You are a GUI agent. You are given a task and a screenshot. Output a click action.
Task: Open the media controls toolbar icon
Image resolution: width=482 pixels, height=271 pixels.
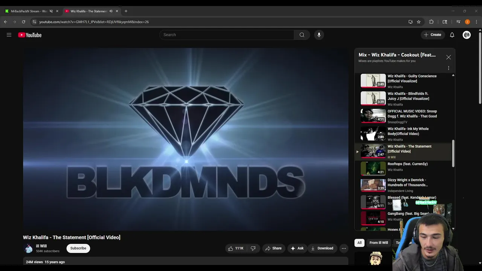tap(458, 22)
